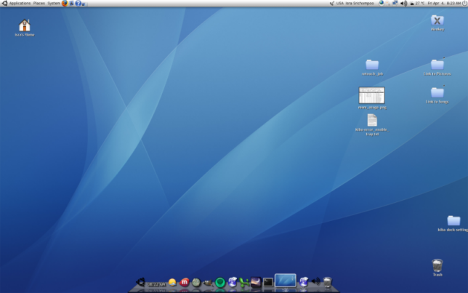Click the Ubuntu logo in the dock
The image size is (468, 293).
140,282
